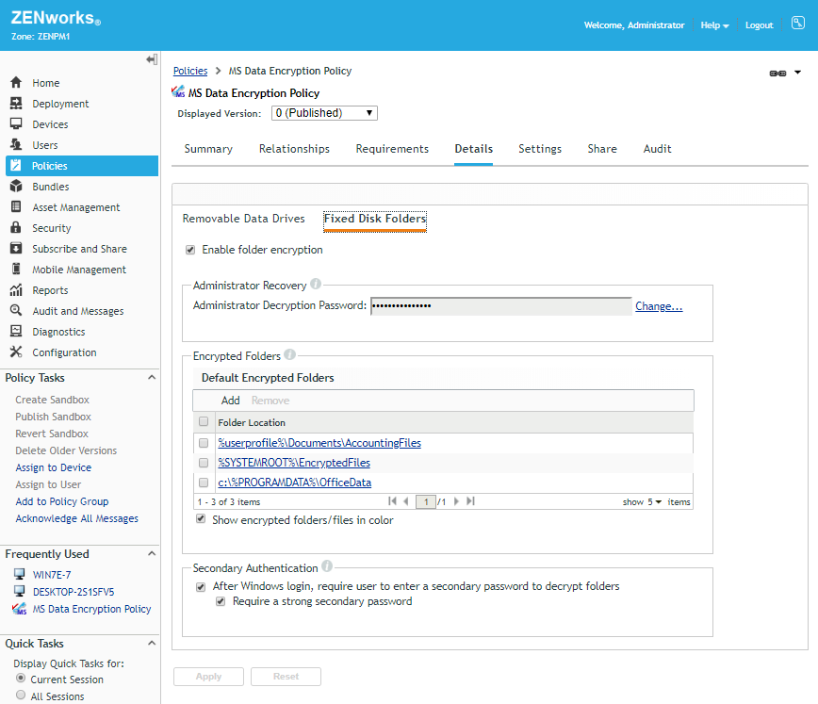Click the Audit and Messages magnifier icon
Image resolution: width=818 pixels, height=704 pixels.
(16, 310)
